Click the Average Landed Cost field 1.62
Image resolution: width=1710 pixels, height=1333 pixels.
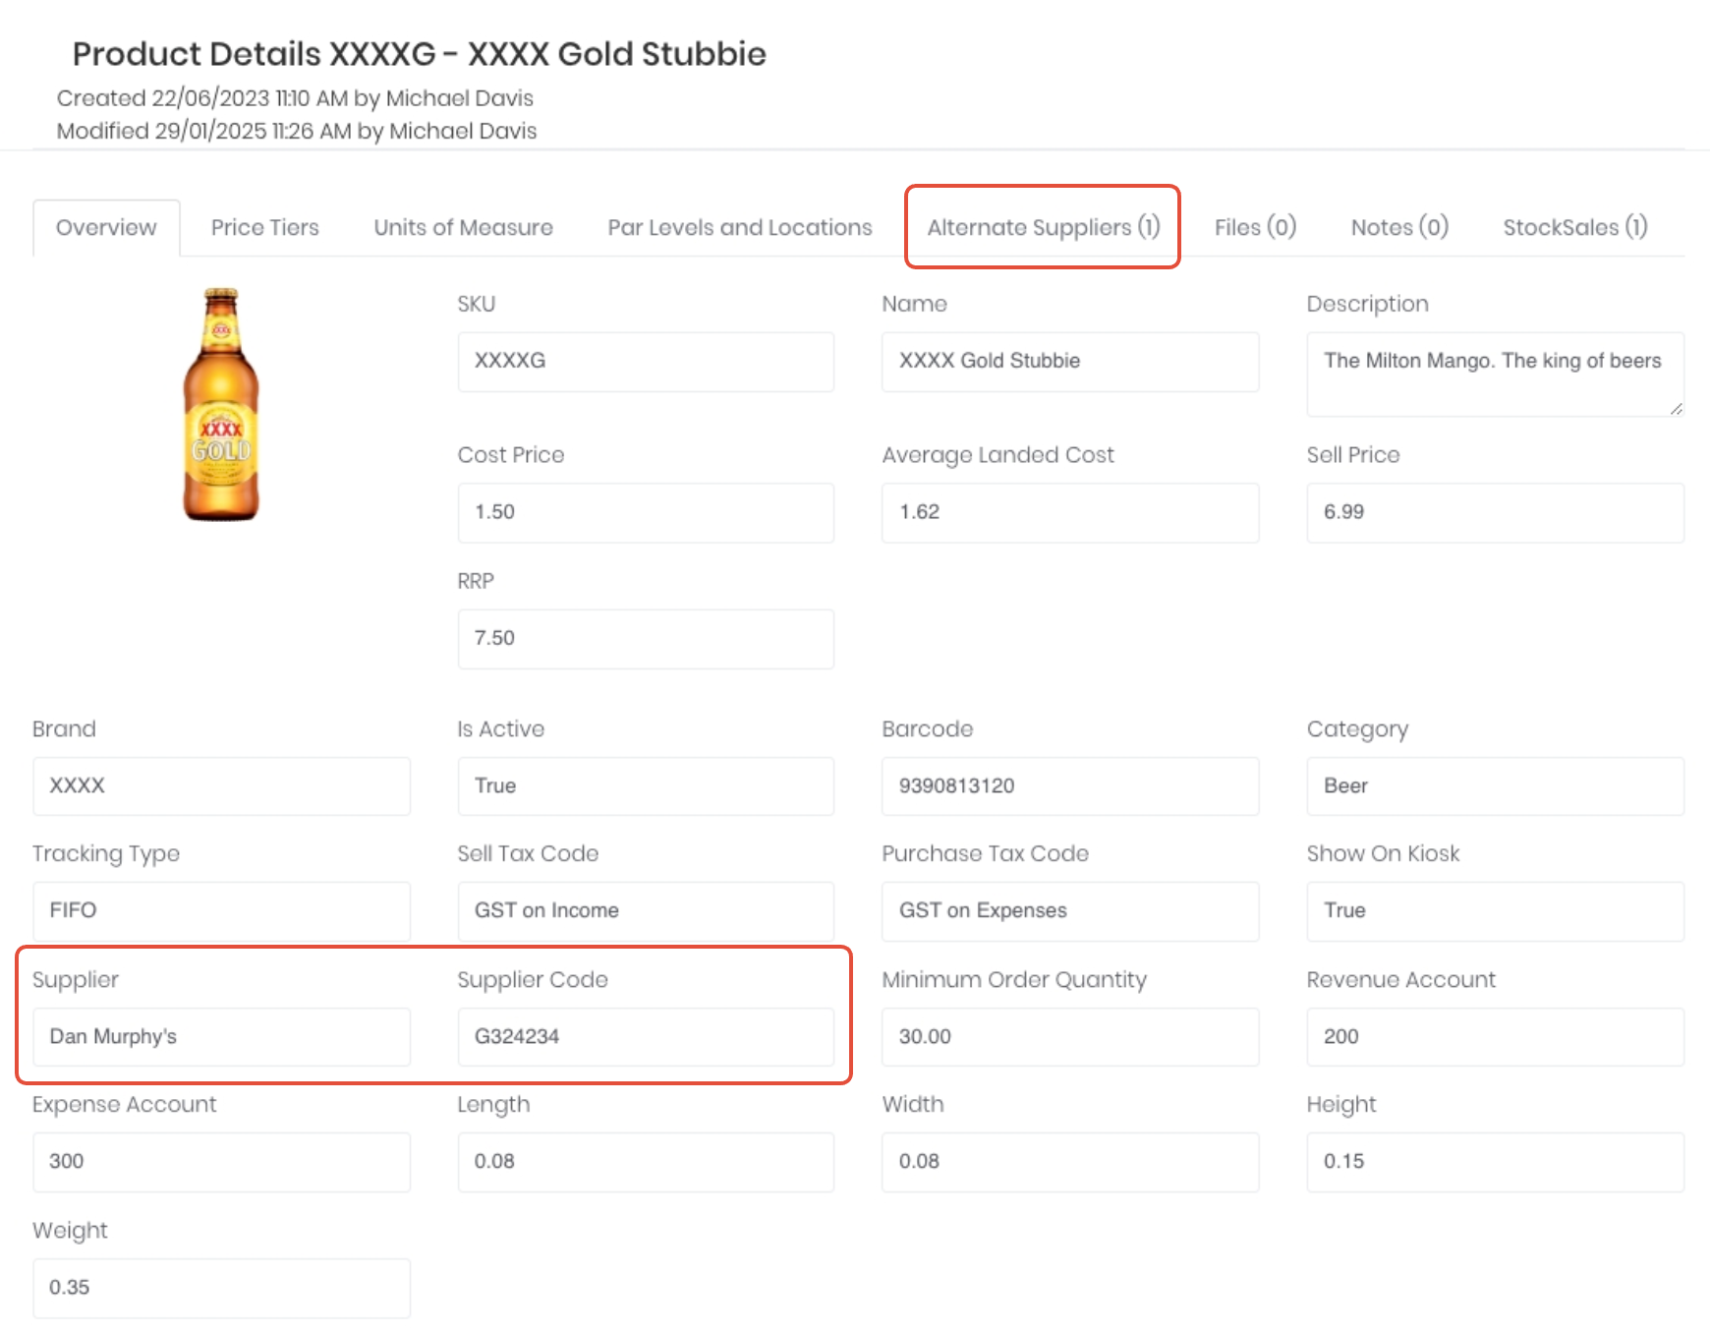coord(1070,512)
